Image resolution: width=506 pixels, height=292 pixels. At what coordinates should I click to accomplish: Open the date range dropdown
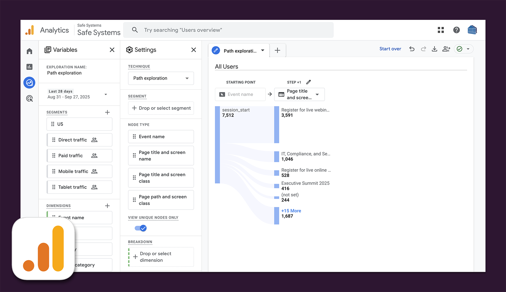[106, 94]
